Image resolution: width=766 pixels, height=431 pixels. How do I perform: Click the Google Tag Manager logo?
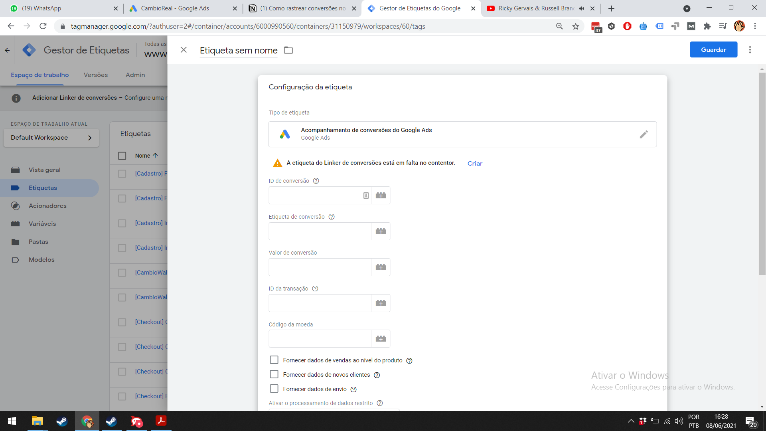coord(29,50)
